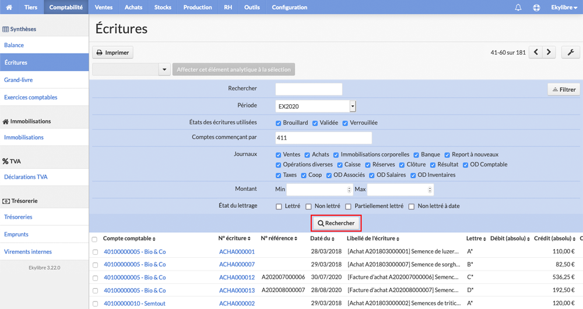Click the Rechercher search button
This screenshot has height=309, width=583.
pos(336,223)
